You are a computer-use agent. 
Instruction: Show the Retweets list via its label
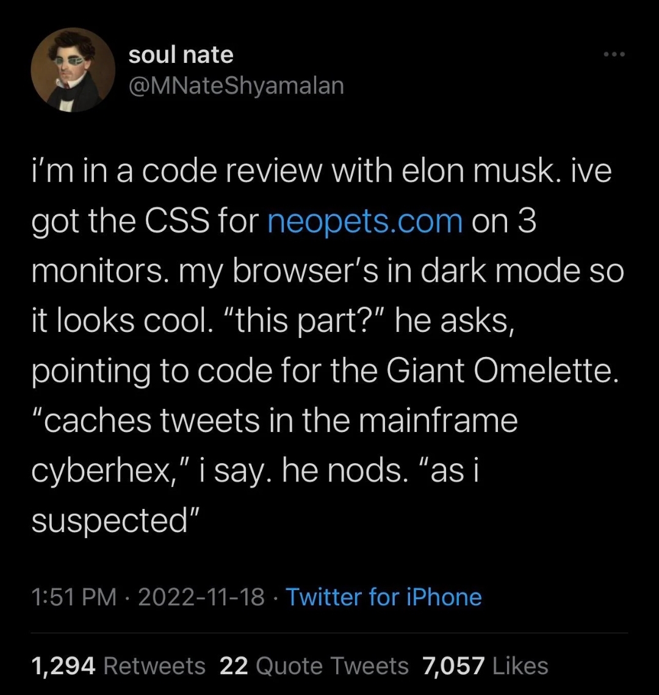click(x=155, y=666)
